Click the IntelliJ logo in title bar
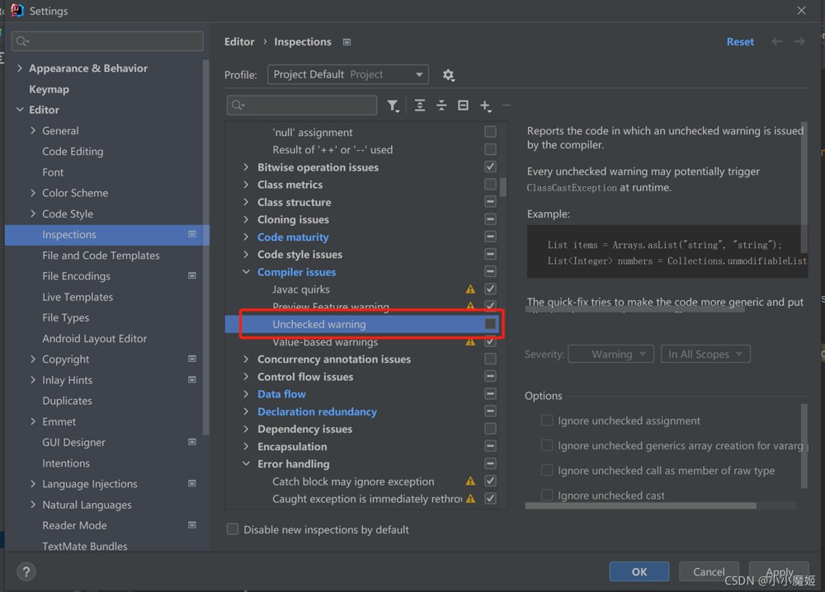 [17, 11]
